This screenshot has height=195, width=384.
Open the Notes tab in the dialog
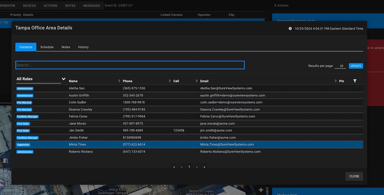pyautogui.click(x=66, y=47)
